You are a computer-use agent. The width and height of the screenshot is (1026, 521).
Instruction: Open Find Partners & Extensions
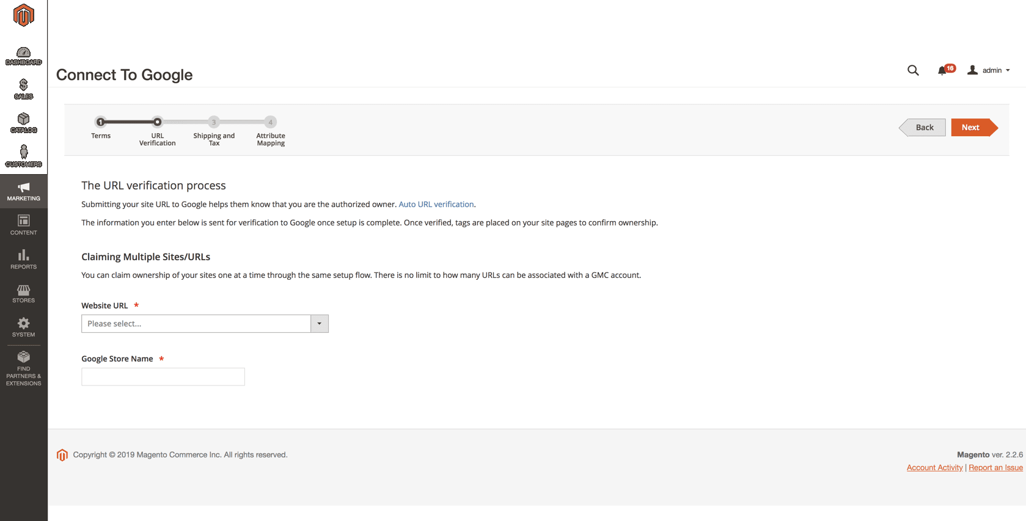coord(23,368)
